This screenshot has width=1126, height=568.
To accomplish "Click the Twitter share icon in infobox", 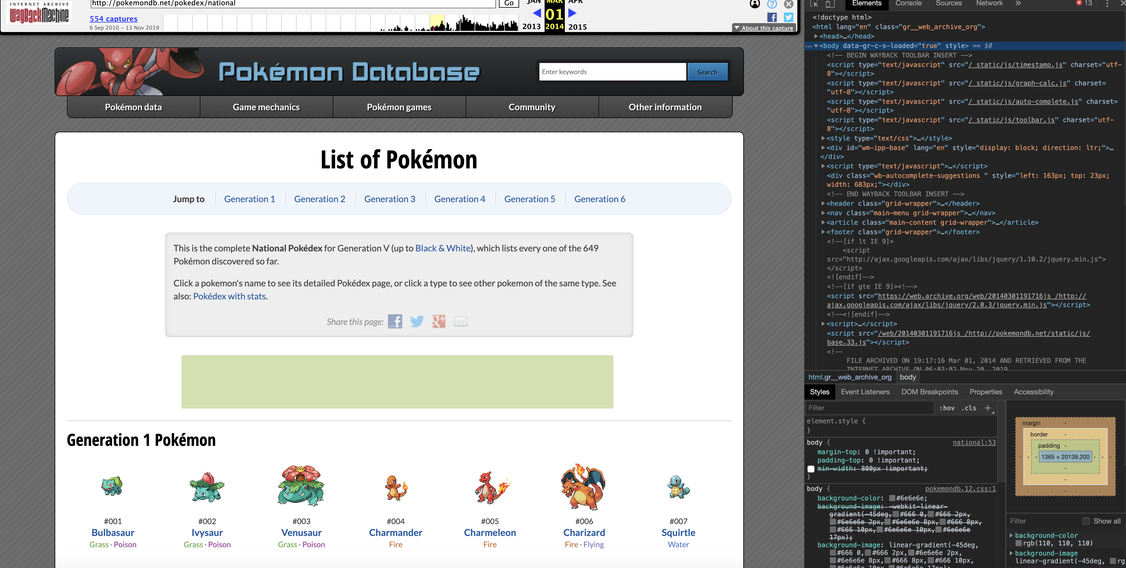I will (416, 322).
